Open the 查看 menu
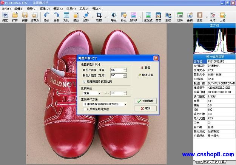 [x=32, y=9]
